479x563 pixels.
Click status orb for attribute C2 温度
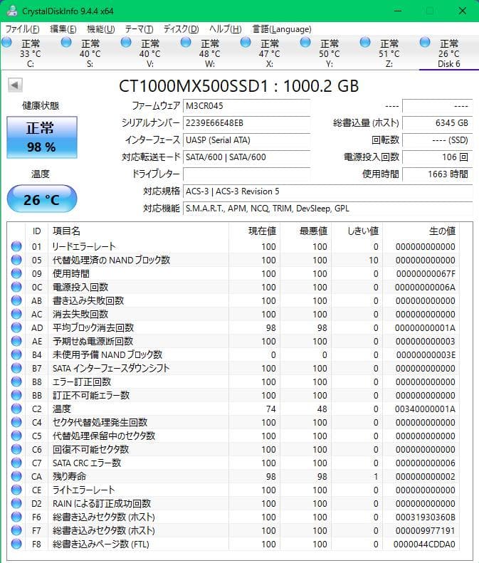coord(16,409)
